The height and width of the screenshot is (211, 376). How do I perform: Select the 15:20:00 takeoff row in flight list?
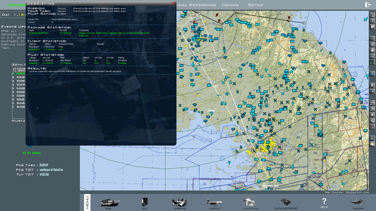tap(19, 81)
